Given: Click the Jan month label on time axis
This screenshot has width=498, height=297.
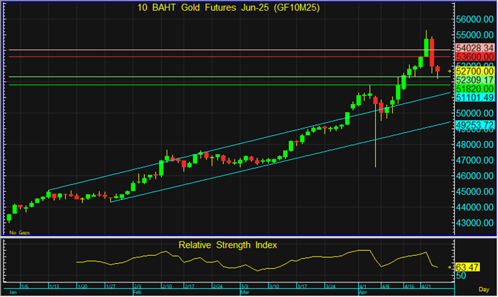Looking at the screenshot, I should coord(11,293).
